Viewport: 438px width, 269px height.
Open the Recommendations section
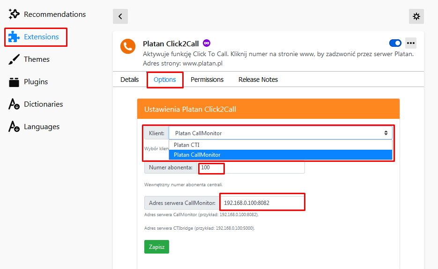click(x=47, y=14)
